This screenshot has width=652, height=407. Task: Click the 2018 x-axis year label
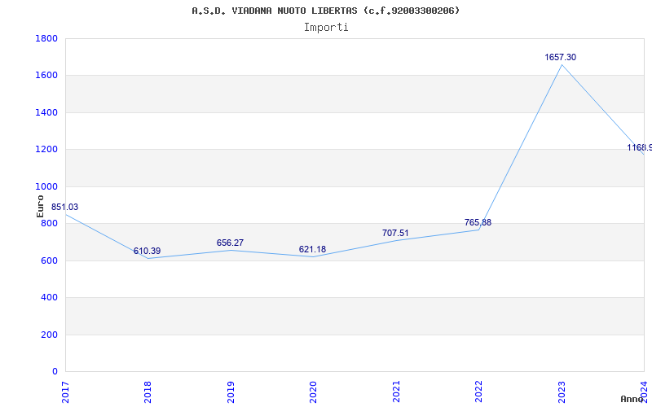click(148, 392)
